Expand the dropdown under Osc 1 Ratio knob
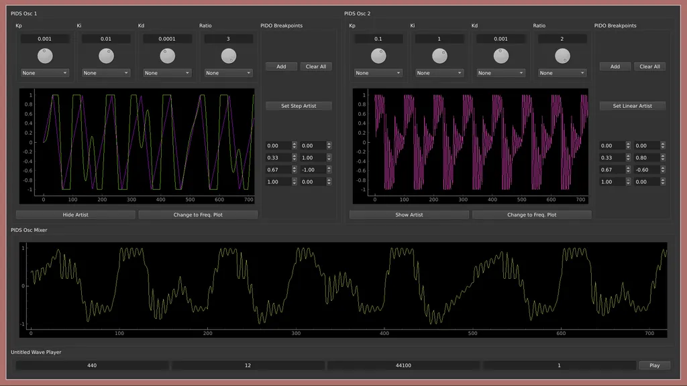687x386 pixels. (228, 73)
